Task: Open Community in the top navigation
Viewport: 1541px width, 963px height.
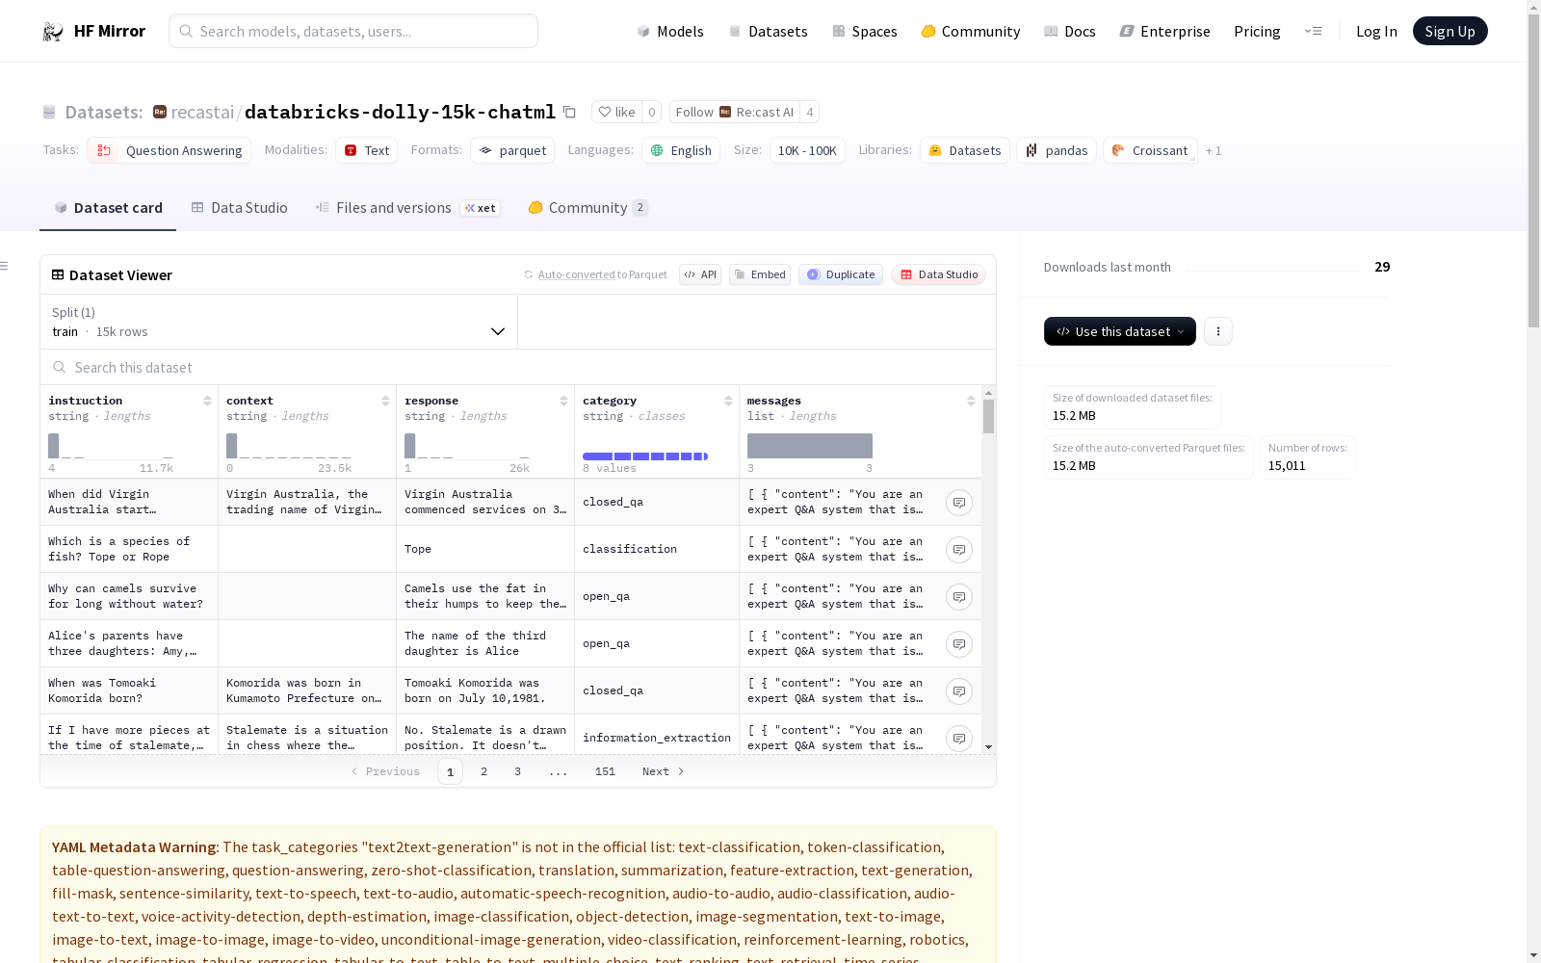Action: tap(971, 32)
